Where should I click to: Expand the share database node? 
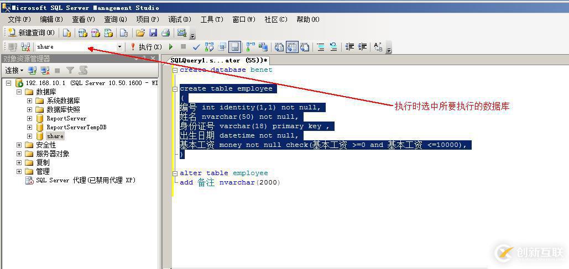tap(29, 136)
